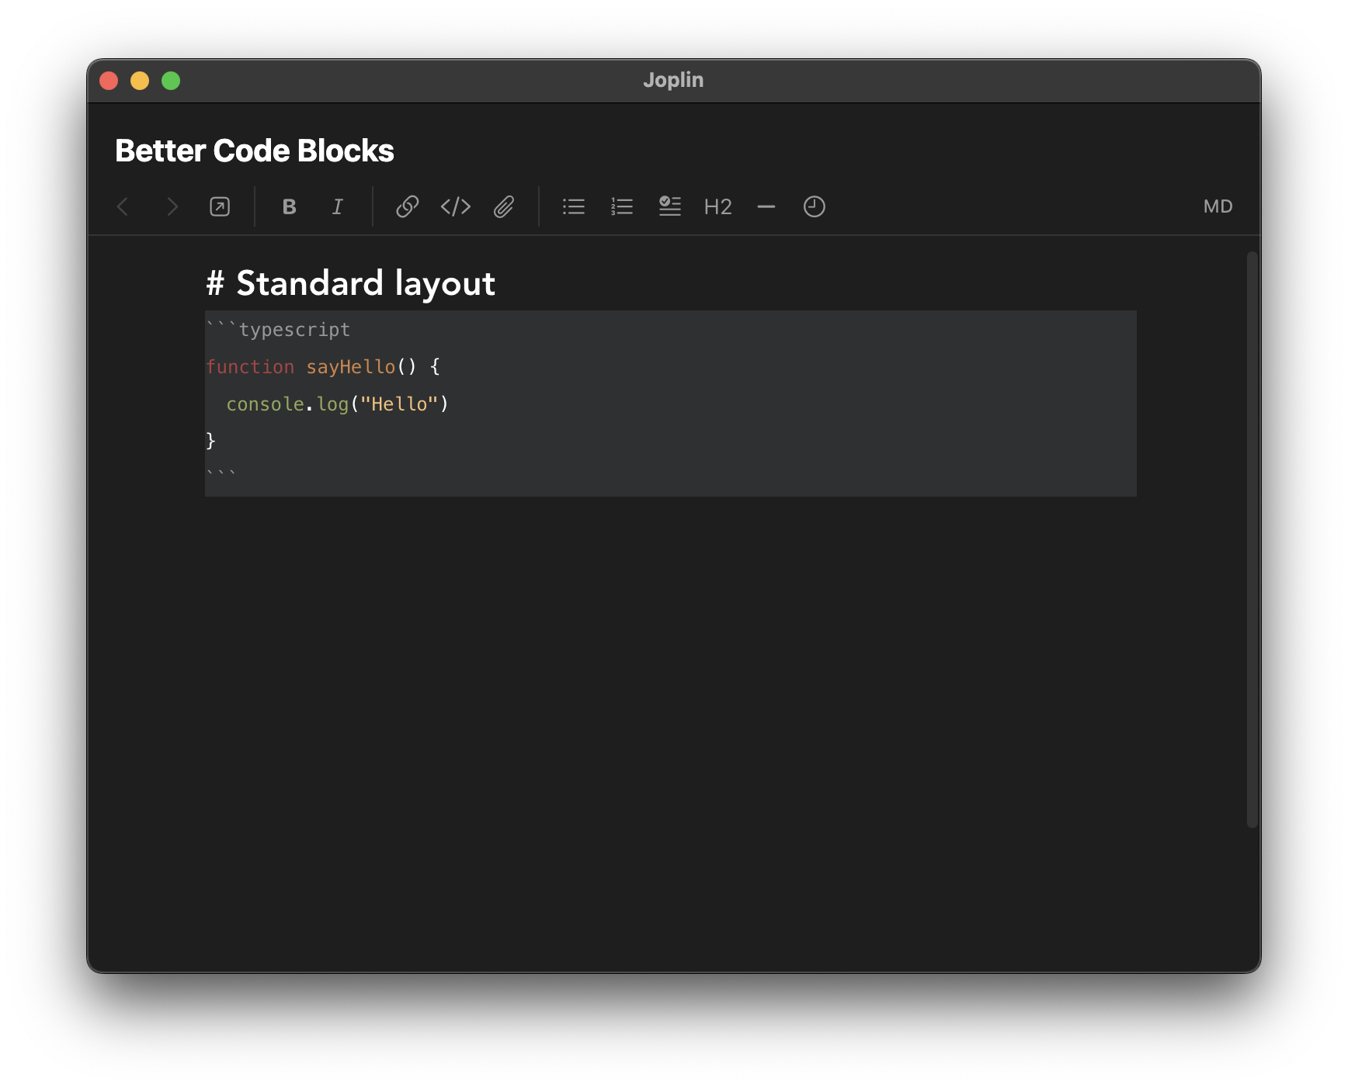Screen dimensions: 1348x1088
Task: Apply H2 heading style
Action: [x=718, y=206]
